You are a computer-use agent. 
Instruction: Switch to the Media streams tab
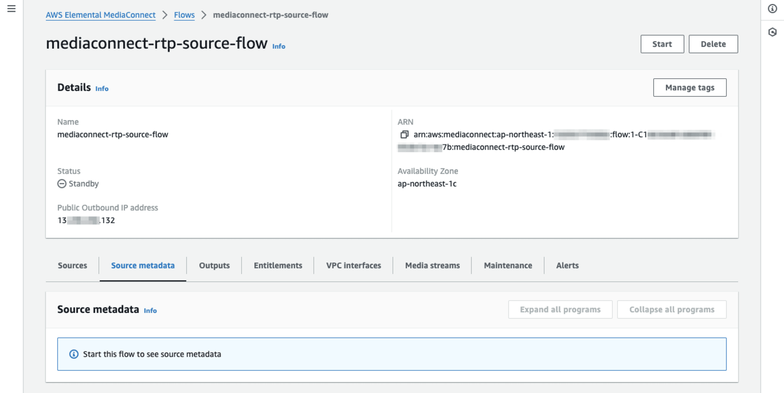click(x=432, y=265)
